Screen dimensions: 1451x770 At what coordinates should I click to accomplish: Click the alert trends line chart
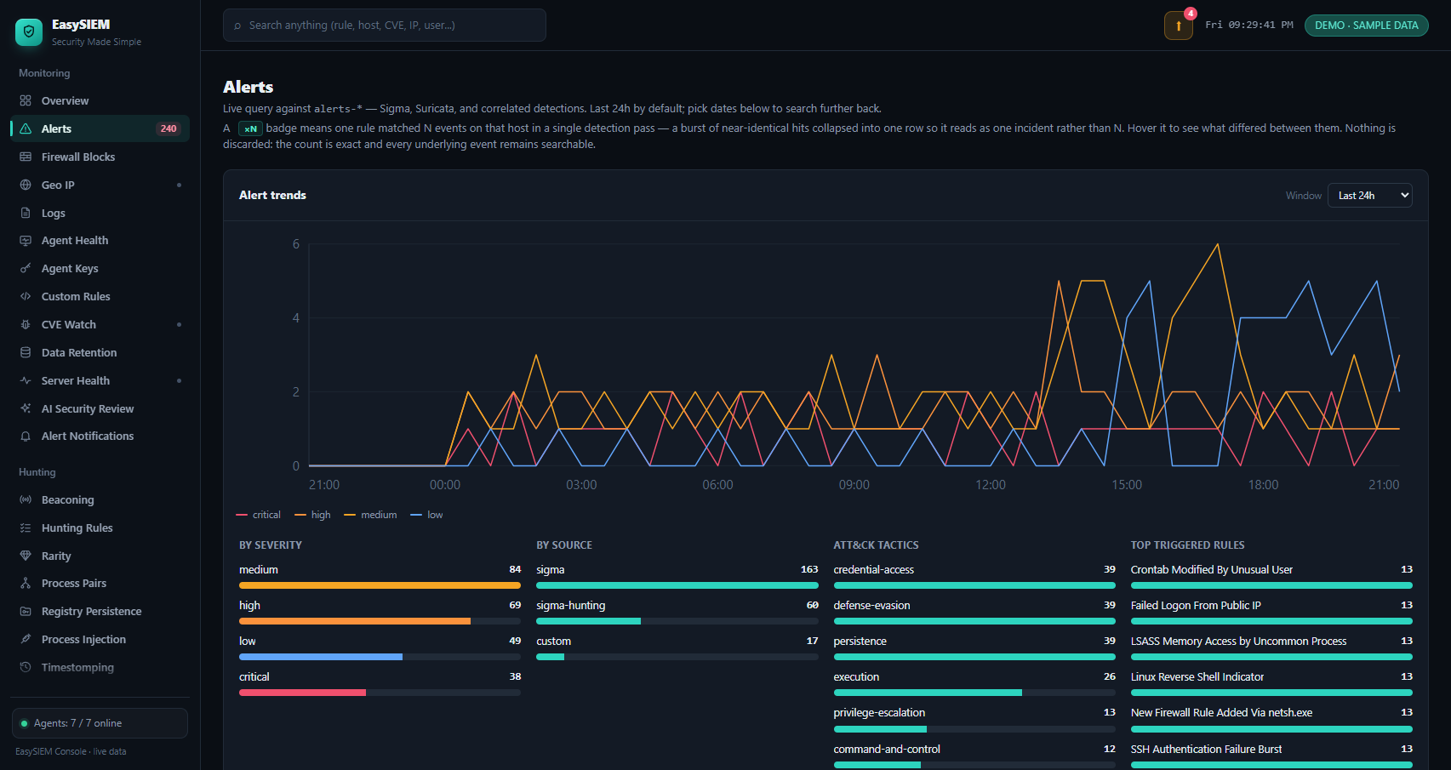pyautogui.click(x=854, y=356)
